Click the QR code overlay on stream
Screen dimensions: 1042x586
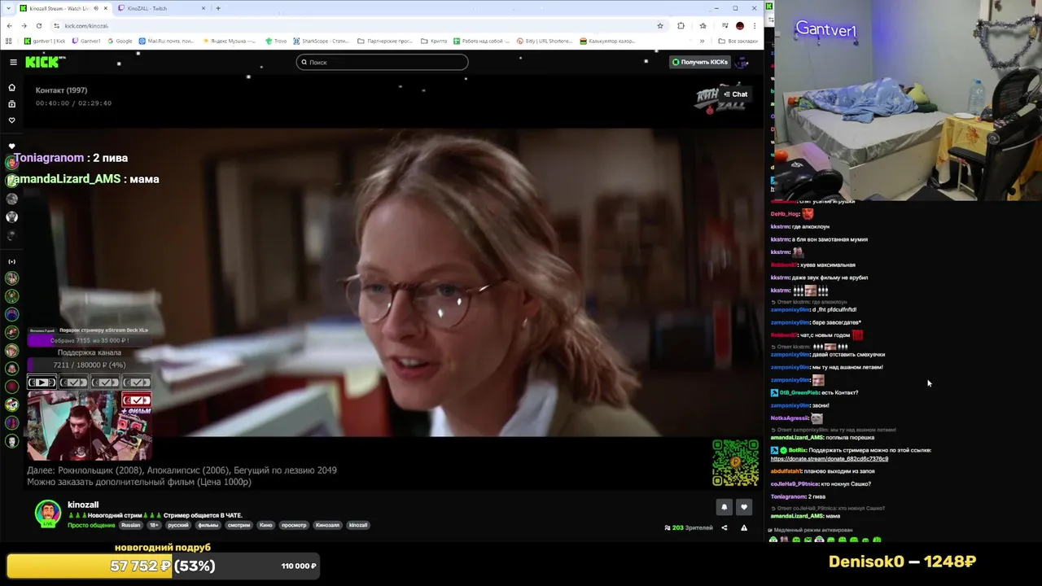735,463
